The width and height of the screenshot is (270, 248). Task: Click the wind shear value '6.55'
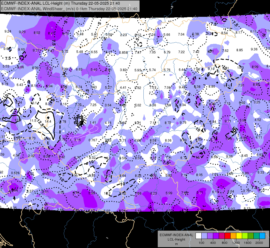pyautogui.click(x=94, y=52)
